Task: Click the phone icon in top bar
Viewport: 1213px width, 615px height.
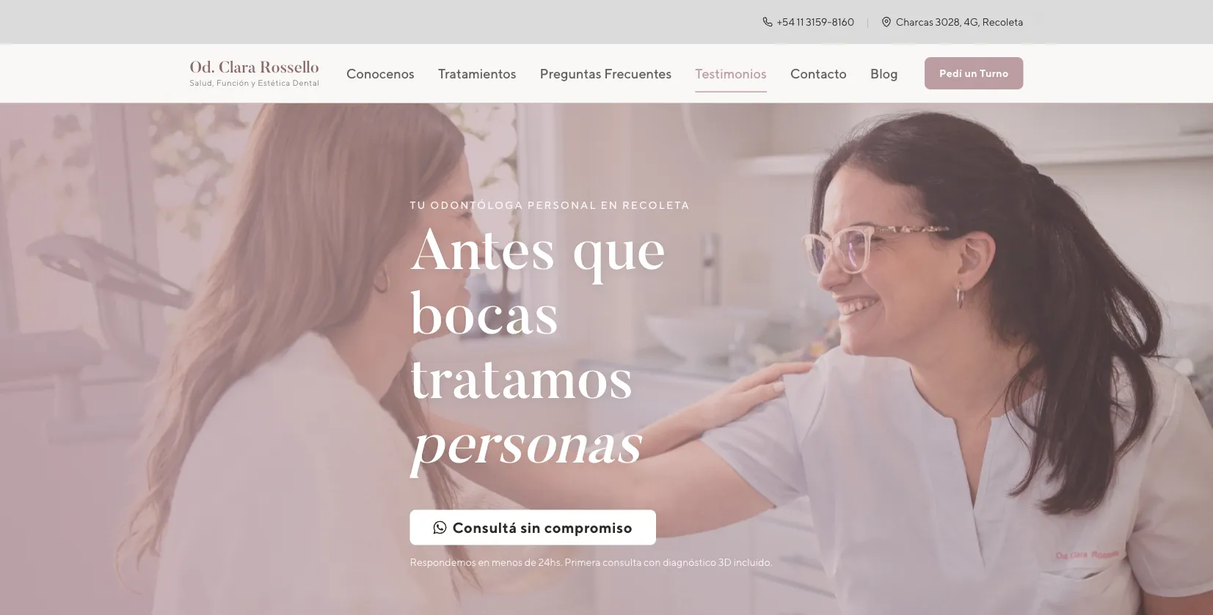Action: 768,22
